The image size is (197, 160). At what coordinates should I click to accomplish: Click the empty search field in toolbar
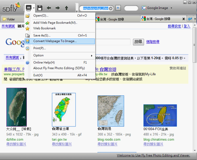[x=131, y=8]
